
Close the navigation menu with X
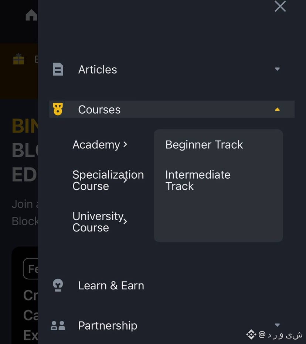(x=280, y=6)
